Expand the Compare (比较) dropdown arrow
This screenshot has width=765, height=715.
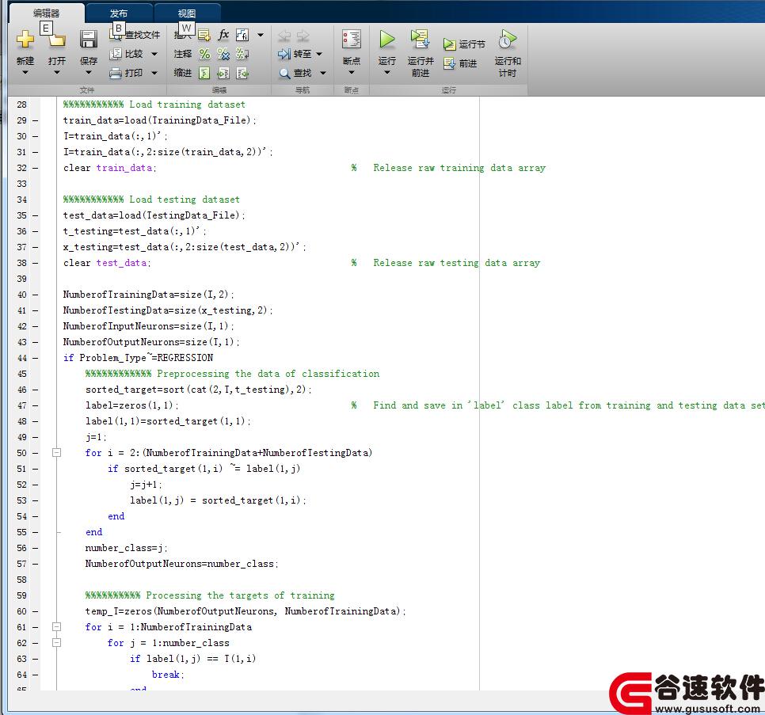(154, 54)
